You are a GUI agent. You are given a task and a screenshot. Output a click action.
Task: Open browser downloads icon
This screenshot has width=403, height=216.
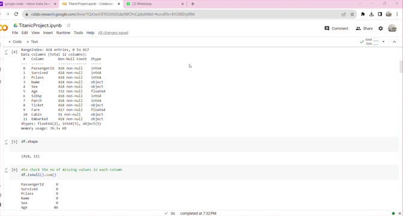click(x=371, y=14)
